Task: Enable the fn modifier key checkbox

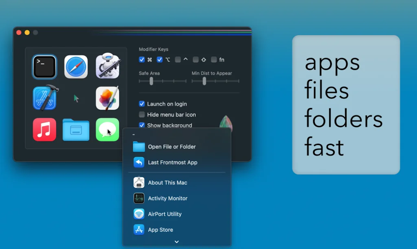Action: tap(214, 60)
